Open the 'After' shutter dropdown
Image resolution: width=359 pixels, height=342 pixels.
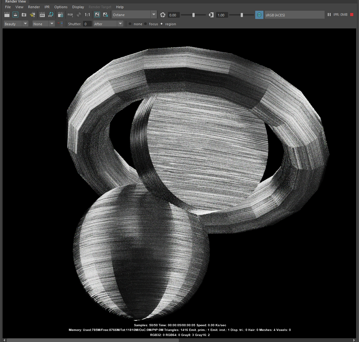click(120, 24)
